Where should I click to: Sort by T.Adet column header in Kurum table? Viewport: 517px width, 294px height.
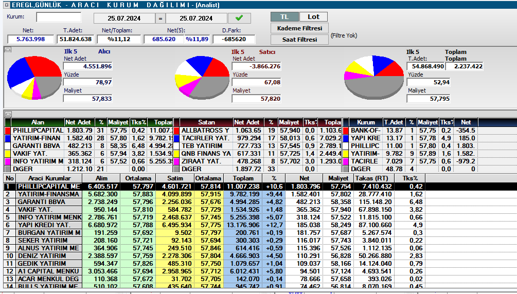coord(394,122)
